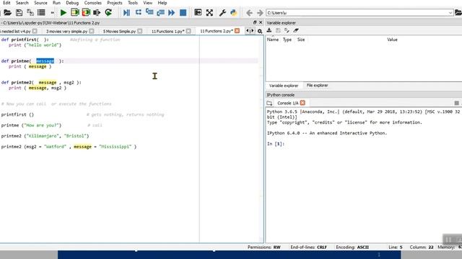Viewport: 462px width, 259px height.
Task: Sort by the Type column header
Action: (287, 40)
